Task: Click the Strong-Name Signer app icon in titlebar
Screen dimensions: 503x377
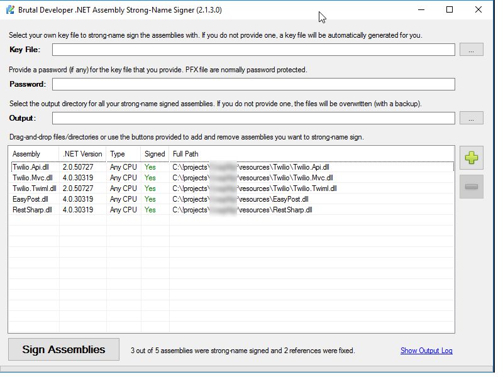Action: pos(9,9)
